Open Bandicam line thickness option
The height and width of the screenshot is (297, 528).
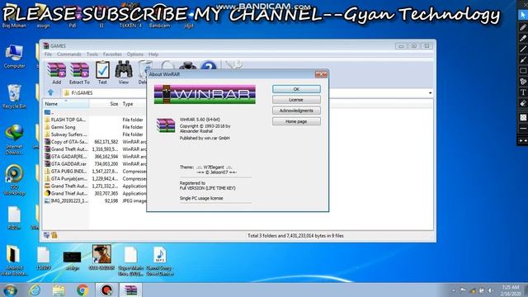click(x=522, y=129)
